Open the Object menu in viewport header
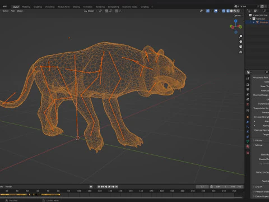Image resolution: width=269 pixels, height=202 pixels. tap(20, 11)
